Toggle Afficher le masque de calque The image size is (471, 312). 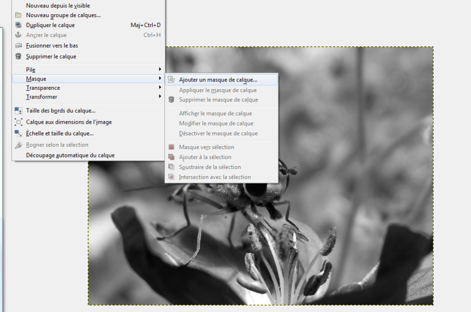(221, 113)
